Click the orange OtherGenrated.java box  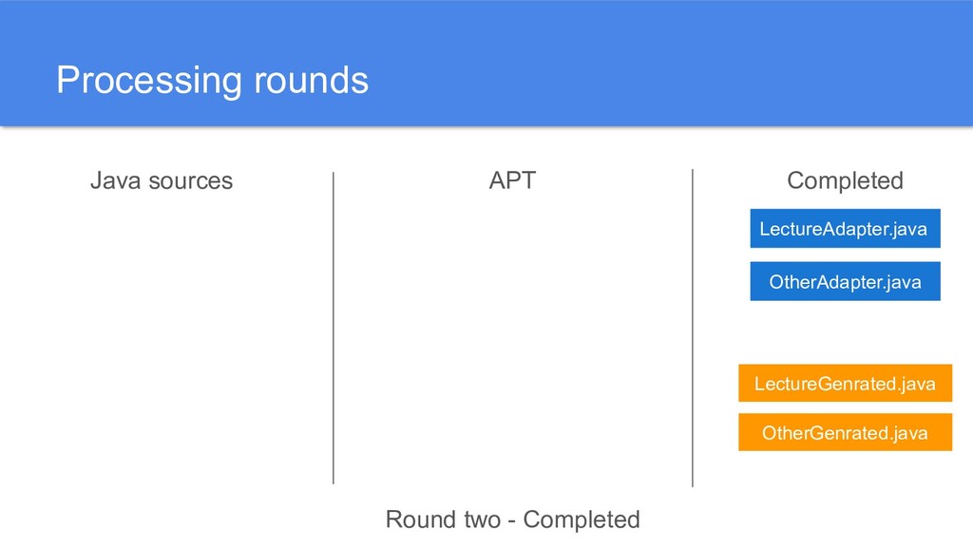(x=845, y=433)
